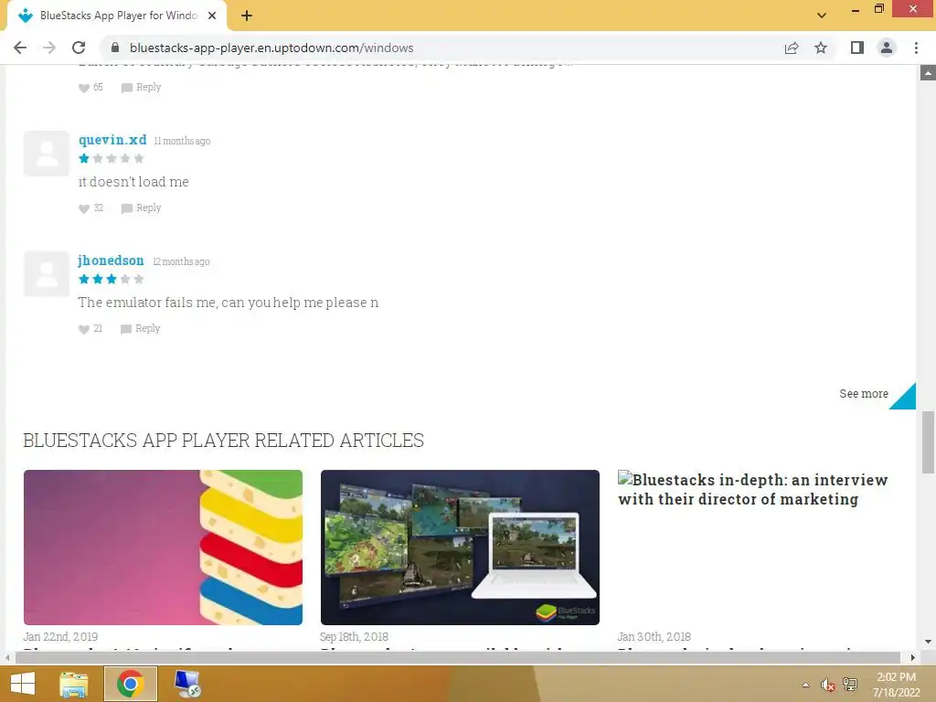Image resolution: width=936 pixels, height=702 pixels.
Task: Click the browser forward arrow
Action: coord(49,48)
